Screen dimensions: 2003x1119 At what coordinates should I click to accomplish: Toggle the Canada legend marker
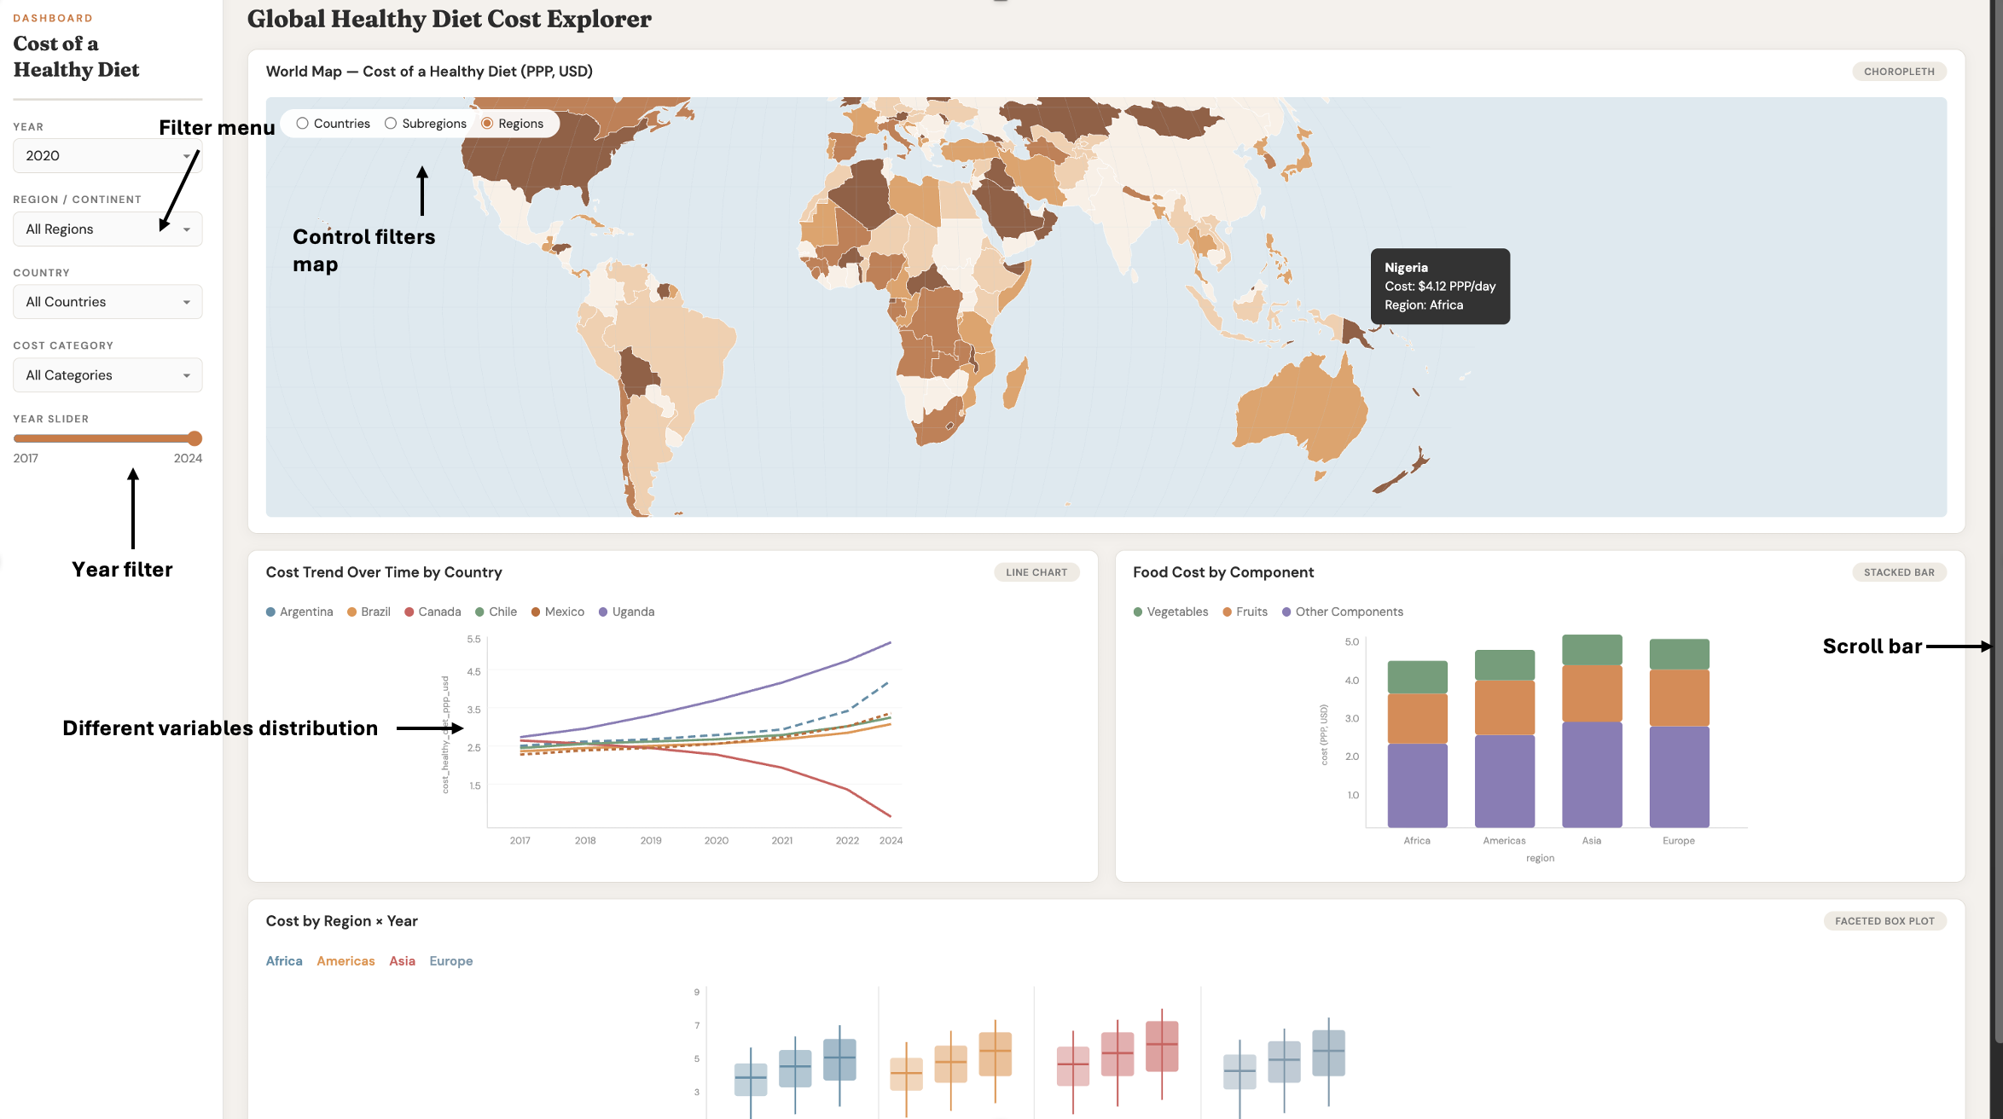point(409,612)
